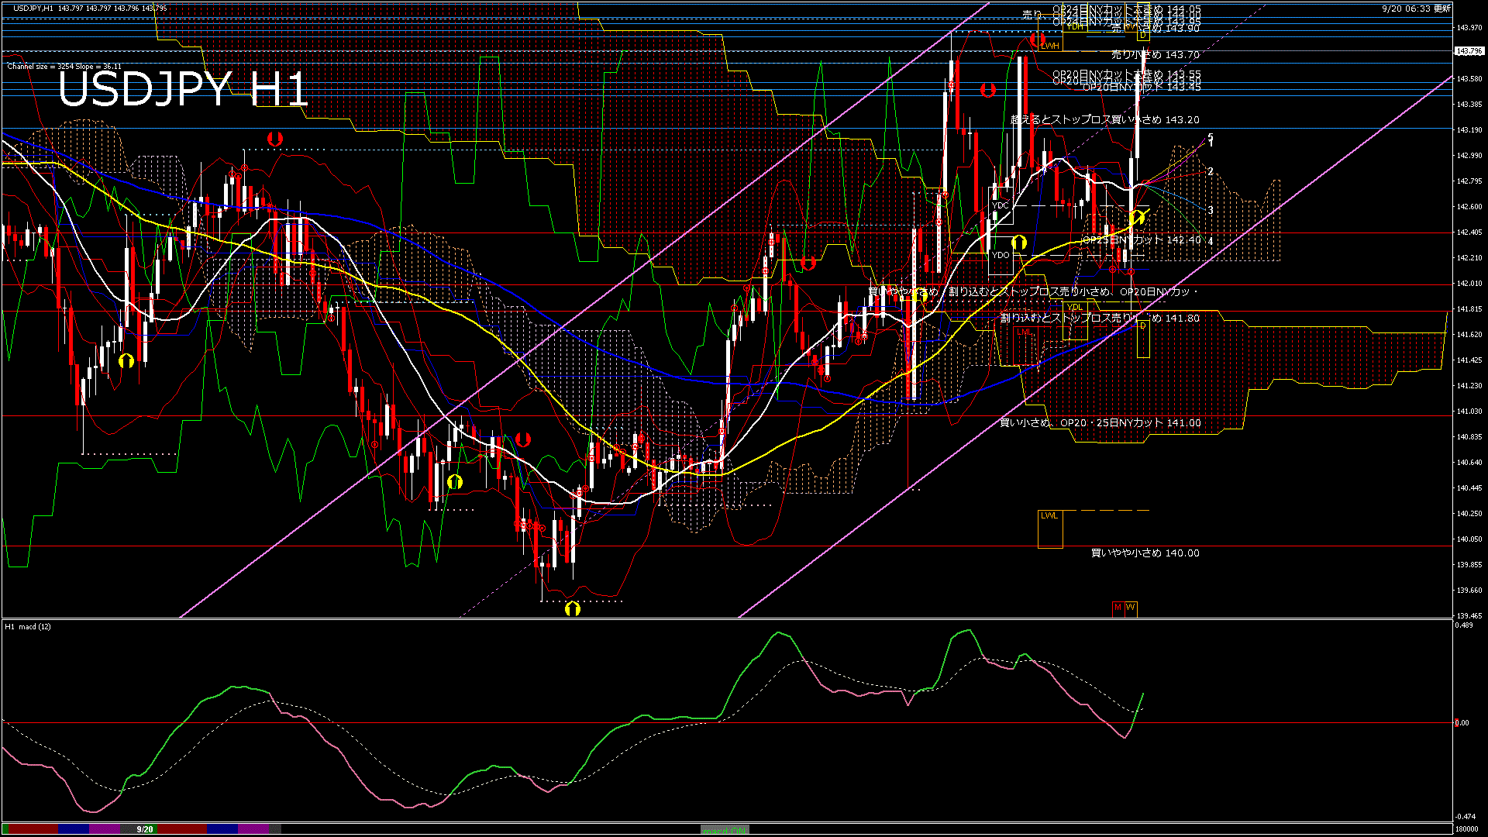This screenshot has width=1488, height=837.
Task: Click the OP20日NYカット 143.45 label
Action: [x=1142, y=88]
